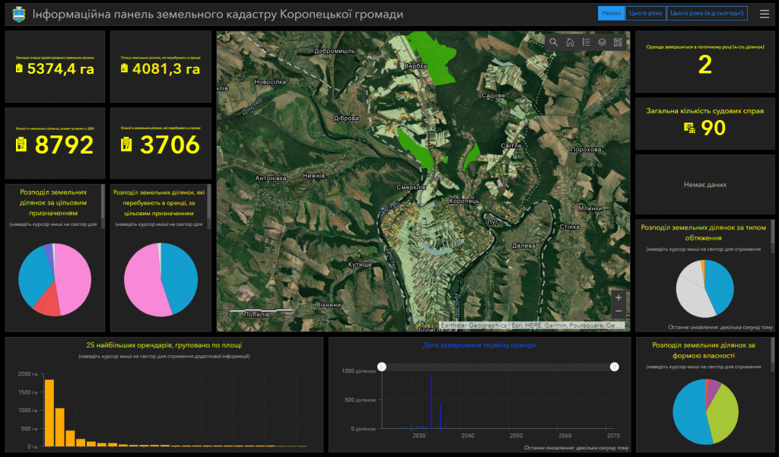Reset map to home extent
779x457 pixels.
570,43
